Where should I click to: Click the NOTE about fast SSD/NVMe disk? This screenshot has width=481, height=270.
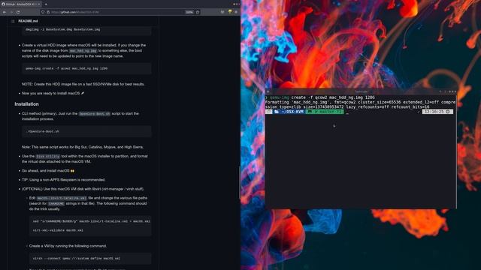point(83,84)
